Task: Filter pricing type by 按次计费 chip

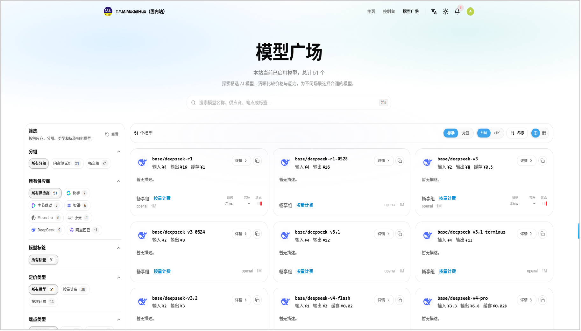Action: [43, 302]
